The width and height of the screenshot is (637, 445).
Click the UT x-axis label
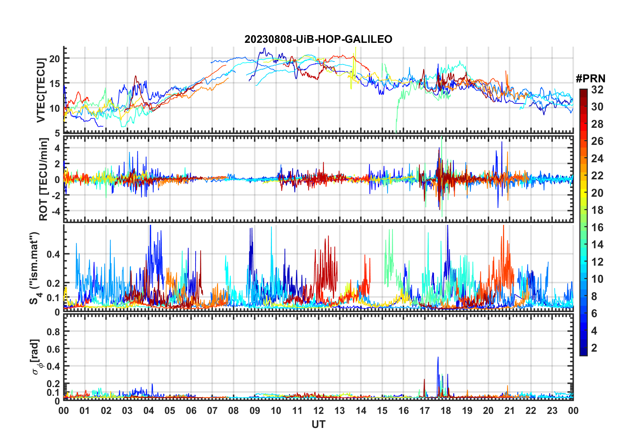[x=318, y=425]
